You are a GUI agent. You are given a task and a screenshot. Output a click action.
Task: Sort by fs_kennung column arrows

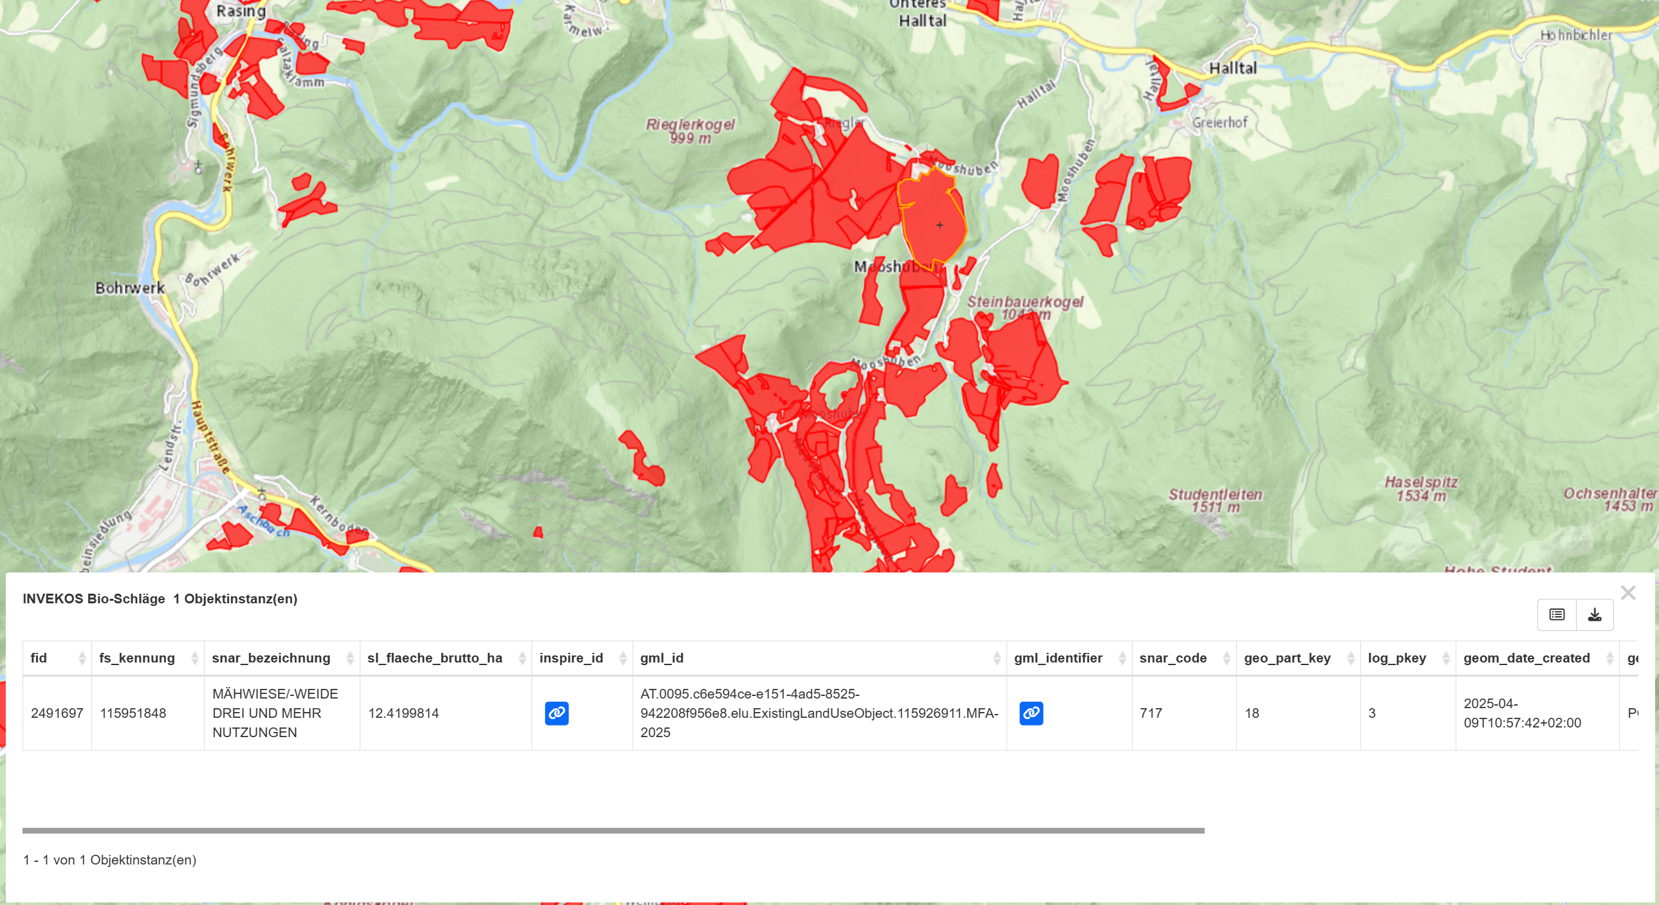point(194,658)
